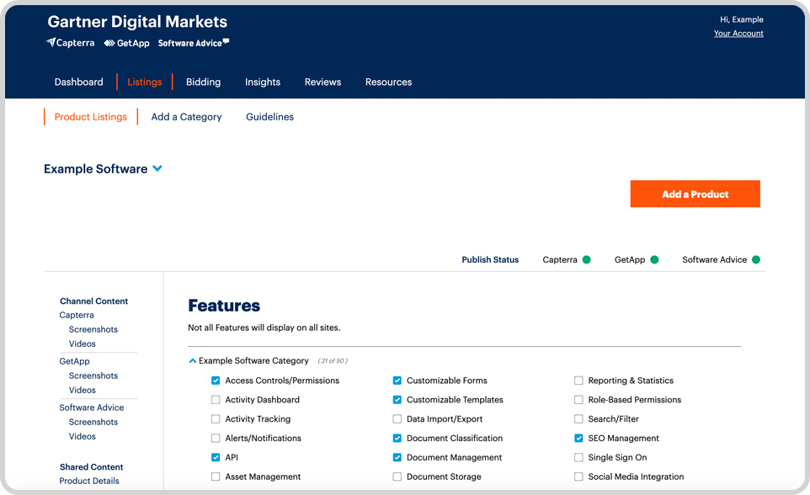This screenshot has width=810, height=495.
Task: Click the Features heading
Action: click(224, 306)
